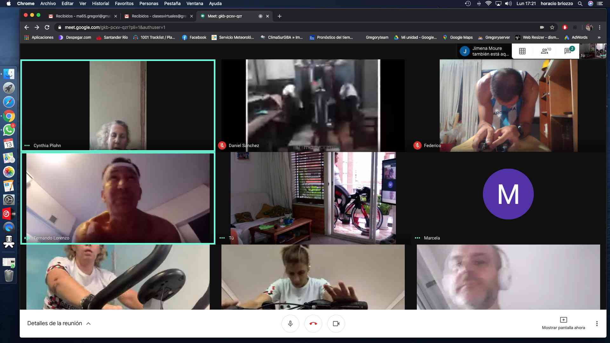Image resolution: width=610 pixels, height=343 pixels.
Task: Open the Historial menu
Action: 100,3
